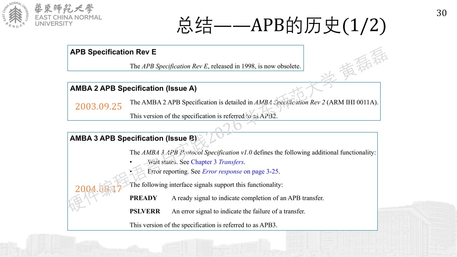Select the slide title 总结——APB的历史(1/2)

[281, 26]
